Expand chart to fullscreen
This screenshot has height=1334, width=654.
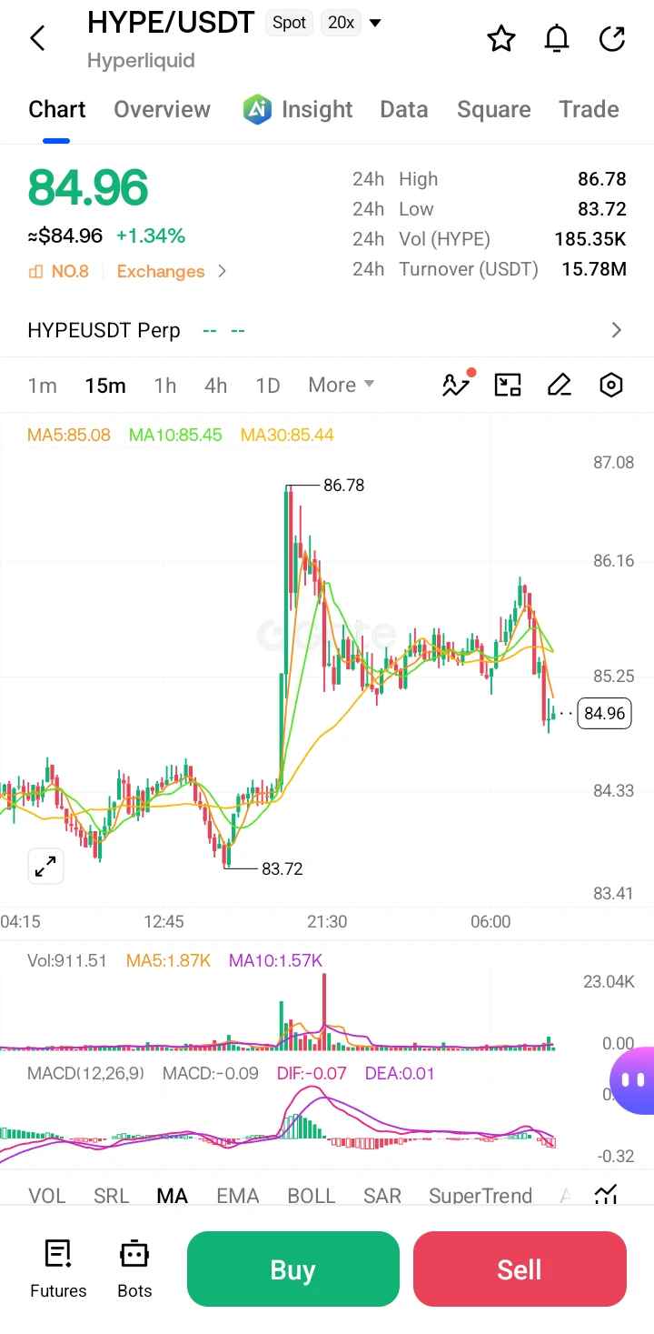pos(45,867)
